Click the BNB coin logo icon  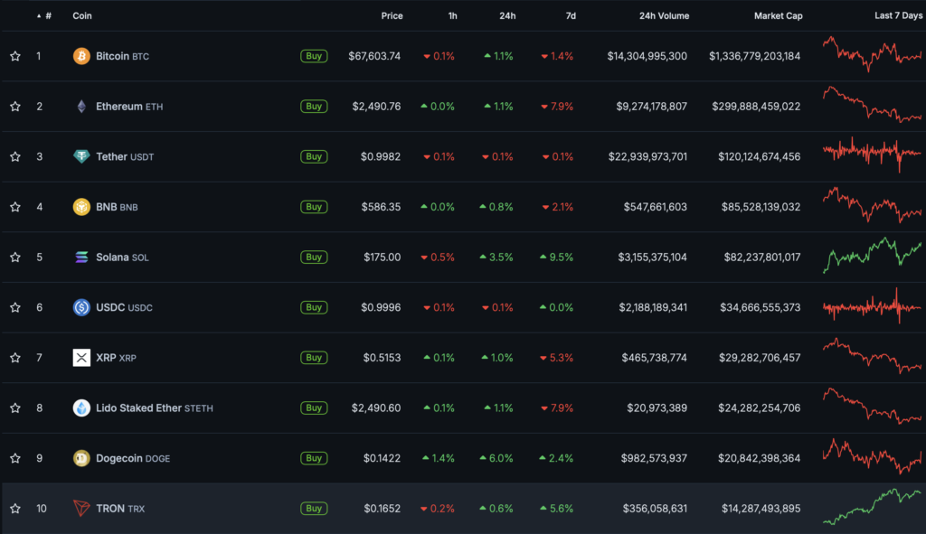click(81, 207)
